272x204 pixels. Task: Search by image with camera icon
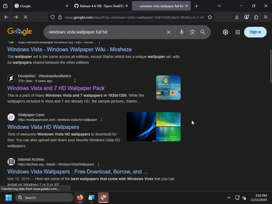[192, 32]
